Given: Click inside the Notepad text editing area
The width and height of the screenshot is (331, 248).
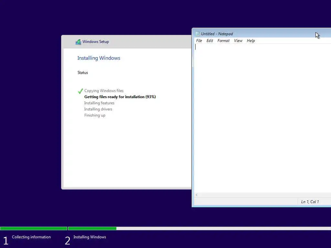Looking at the screenshot, I should pyautogui.click(x=262, y=118).
